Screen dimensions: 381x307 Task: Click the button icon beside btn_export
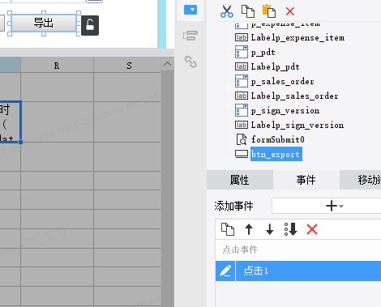point(242,154)
